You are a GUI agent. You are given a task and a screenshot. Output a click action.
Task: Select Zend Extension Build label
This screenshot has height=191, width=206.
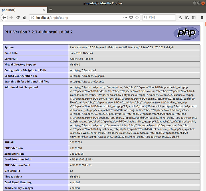[18, 160]
